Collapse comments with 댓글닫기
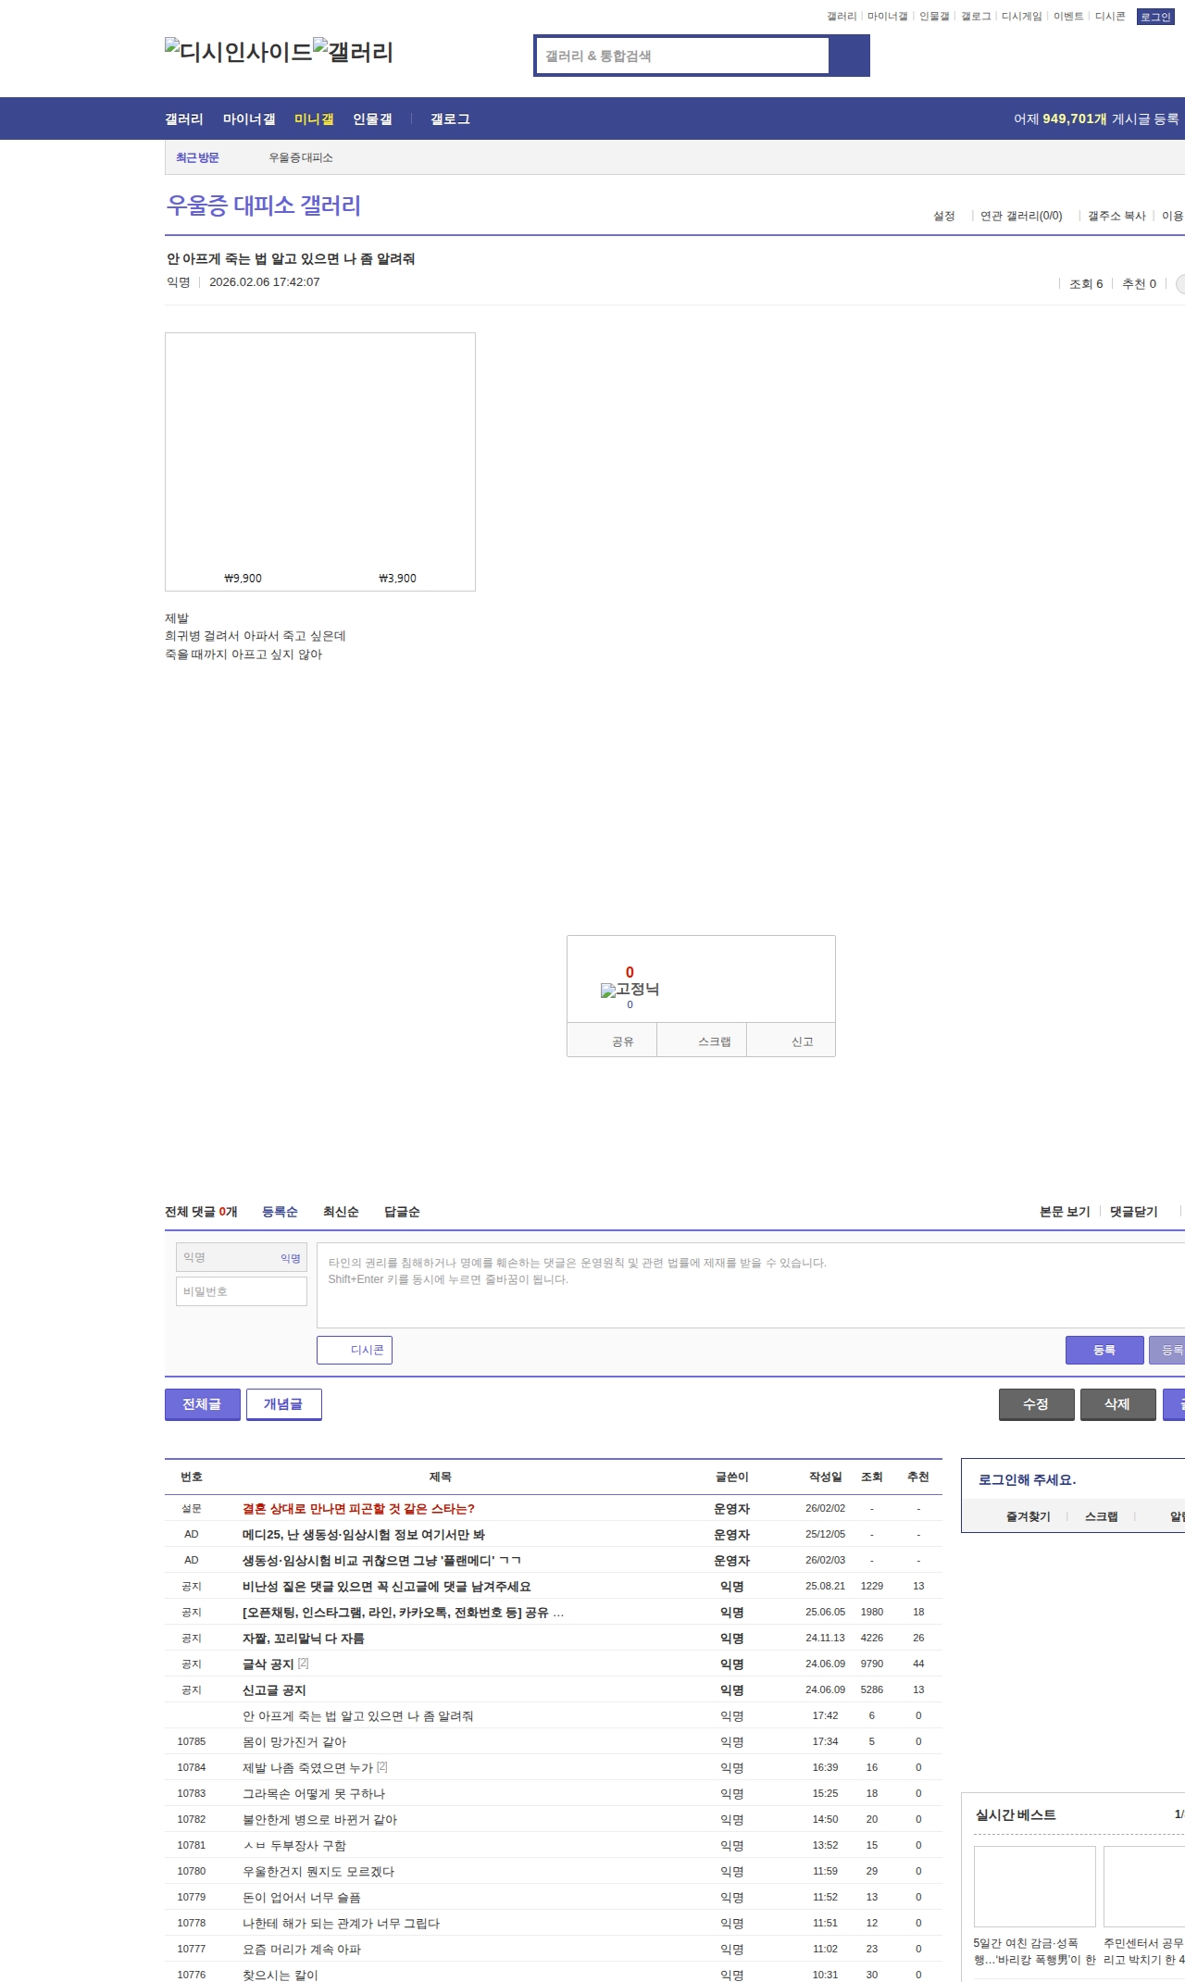 click(x=1134, y=1212)
